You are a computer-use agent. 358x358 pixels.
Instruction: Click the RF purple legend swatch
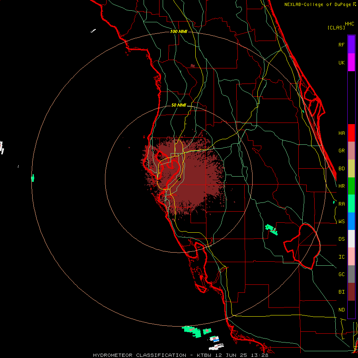click(351, 45)
